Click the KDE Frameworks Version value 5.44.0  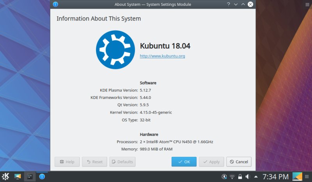pos(145,97)
